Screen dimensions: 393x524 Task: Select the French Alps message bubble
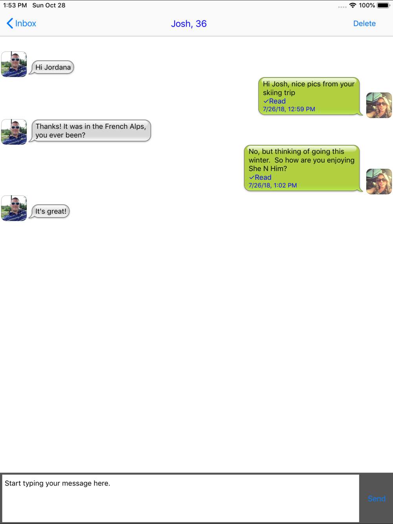tap(90, 131)
